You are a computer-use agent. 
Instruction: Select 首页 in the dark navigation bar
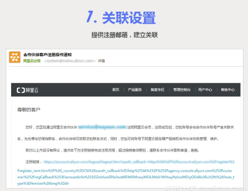[x=115, y=90]
